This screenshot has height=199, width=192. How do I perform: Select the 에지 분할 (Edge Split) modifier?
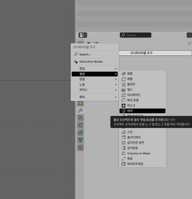click(x=143, y=100)
